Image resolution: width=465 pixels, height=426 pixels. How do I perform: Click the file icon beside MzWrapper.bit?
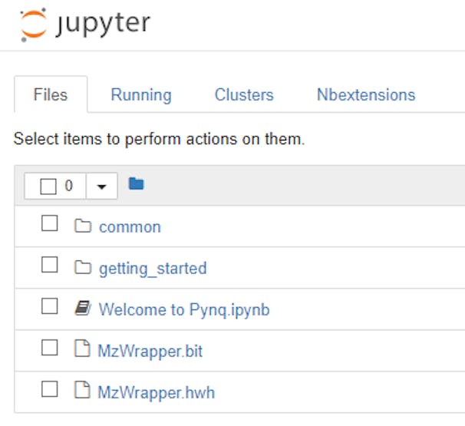[81, 351]
